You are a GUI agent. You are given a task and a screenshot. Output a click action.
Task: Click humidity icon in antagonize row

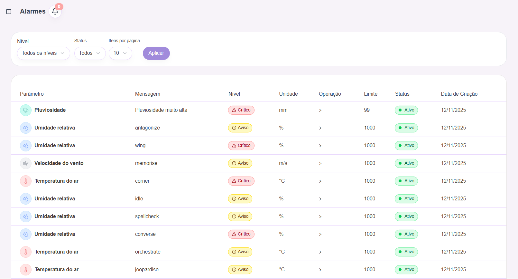point(26,128)
